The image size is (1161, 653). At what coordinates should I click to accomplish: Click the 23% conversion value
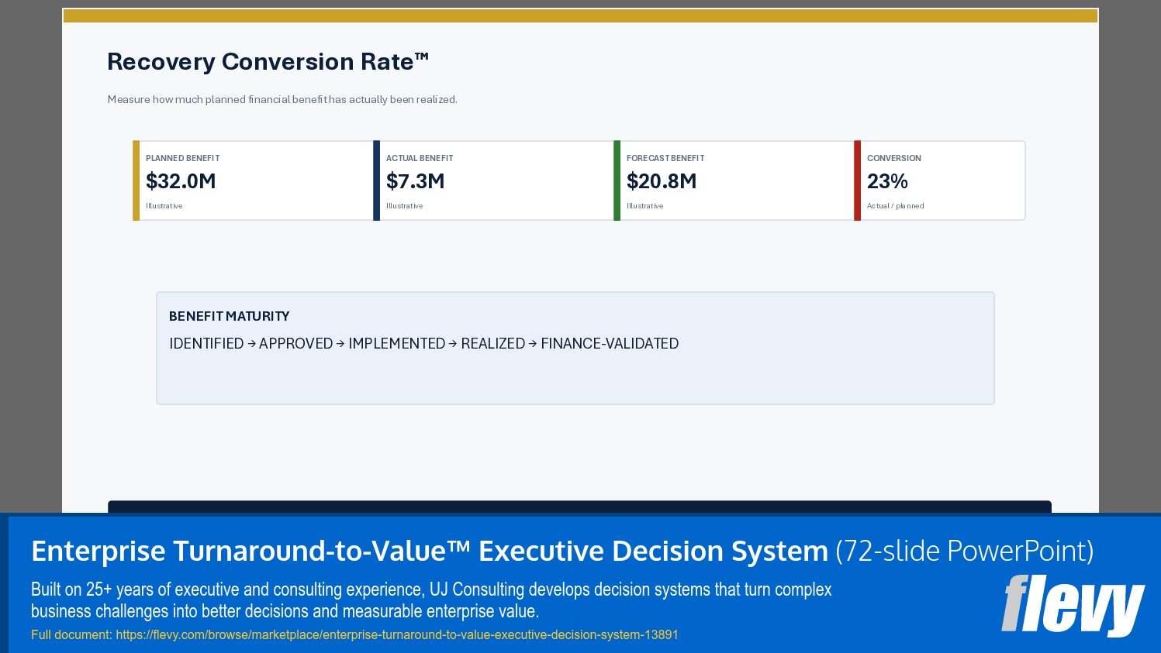pyautogui.click(x=887, y=181)
